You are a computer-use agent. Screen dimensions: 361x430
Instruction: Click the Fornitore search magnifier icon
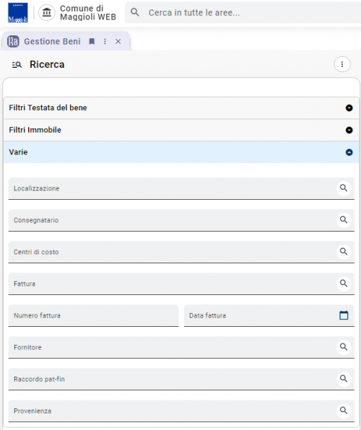coord(344,347)
